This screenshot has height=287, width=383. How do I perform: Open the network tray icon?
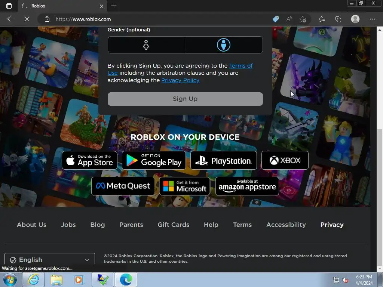coord(336,280)
